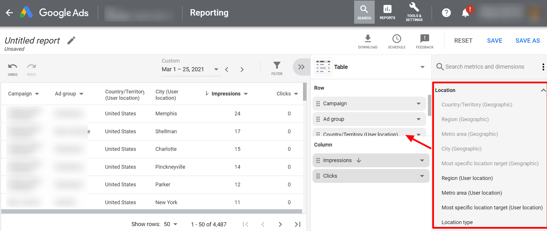This screenshot has height=231, width=547.
Task: Open the date range dropdown
Action: tap(216, 69)
